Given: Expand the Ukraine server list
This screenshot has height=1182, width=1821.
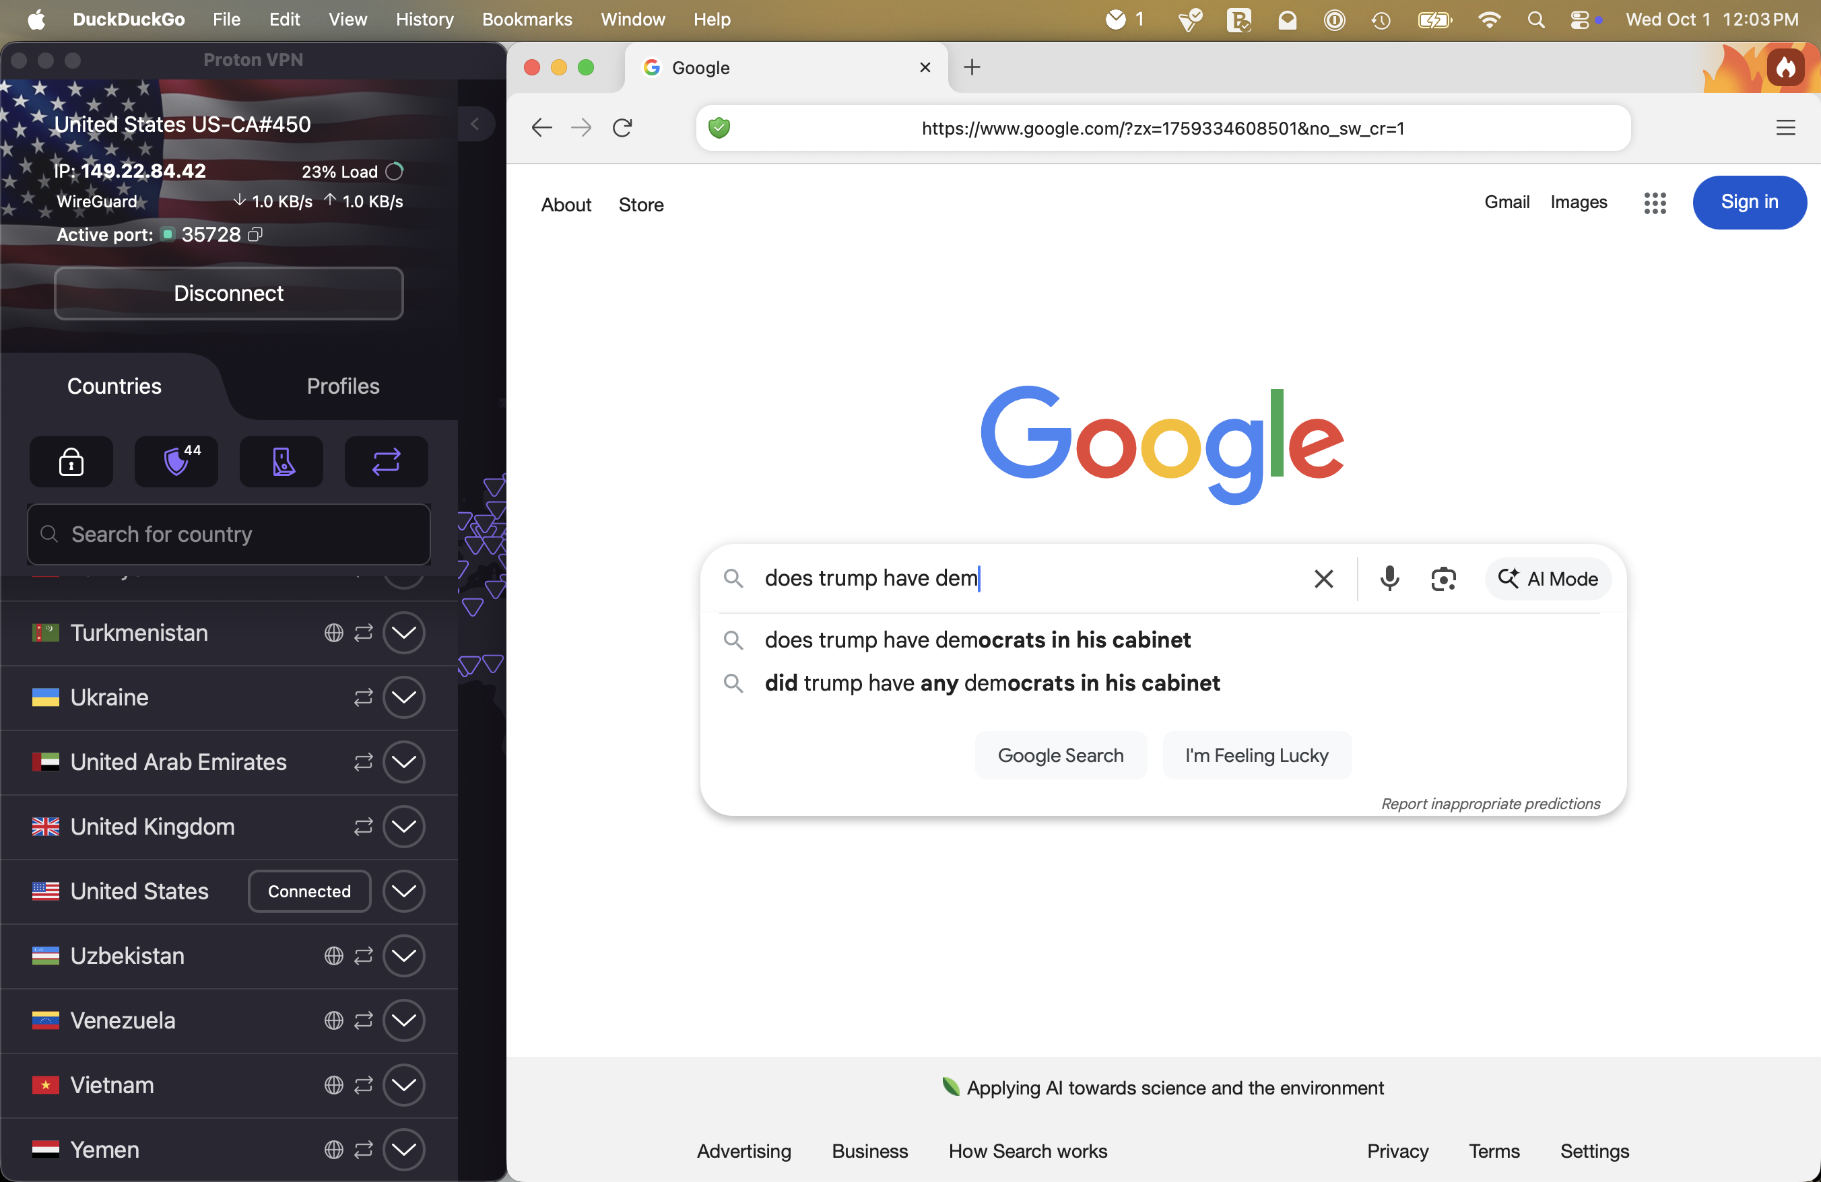Looking at the screenshot, I should pyautogui.click(x=403, y=697).
